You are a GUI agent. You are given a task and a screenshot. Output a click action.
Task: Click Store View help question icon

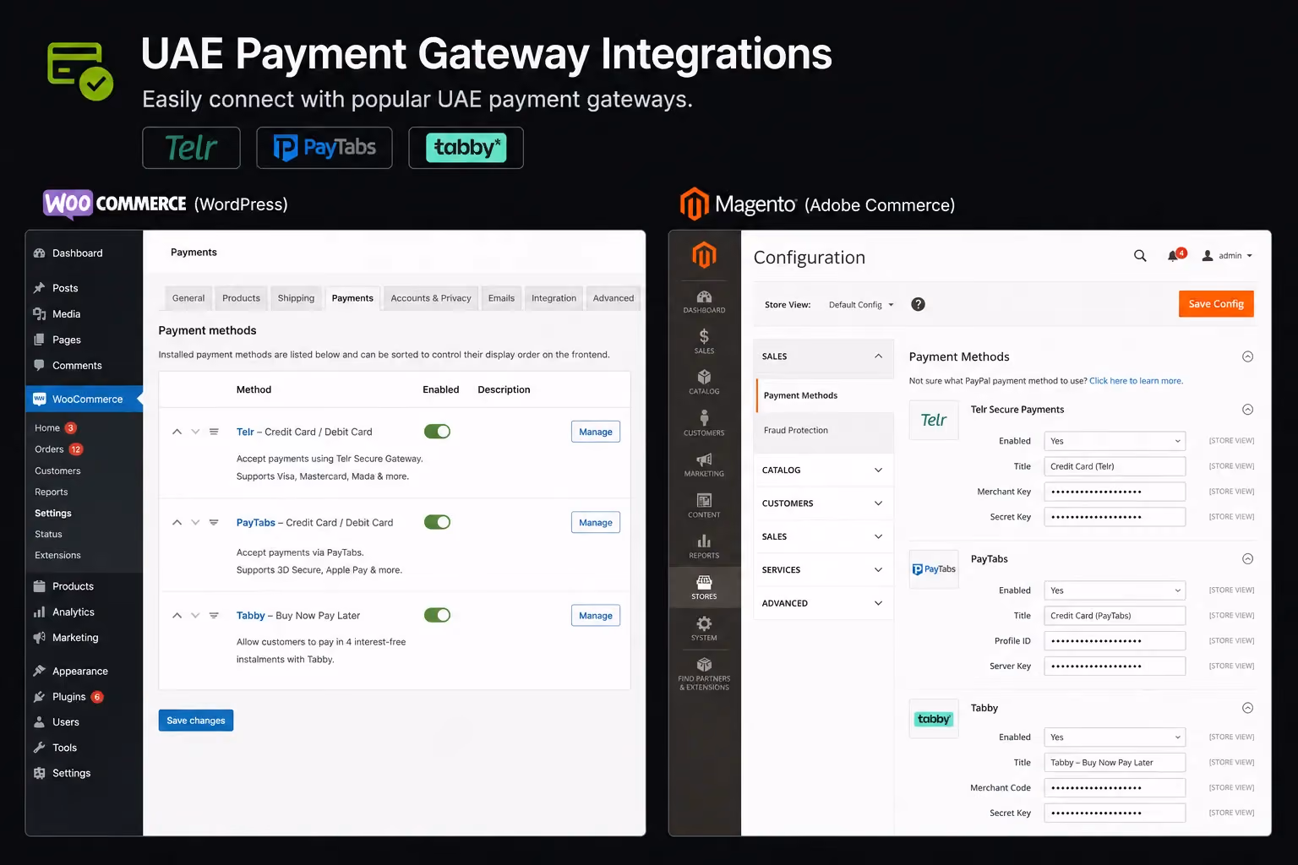(918, 304)
